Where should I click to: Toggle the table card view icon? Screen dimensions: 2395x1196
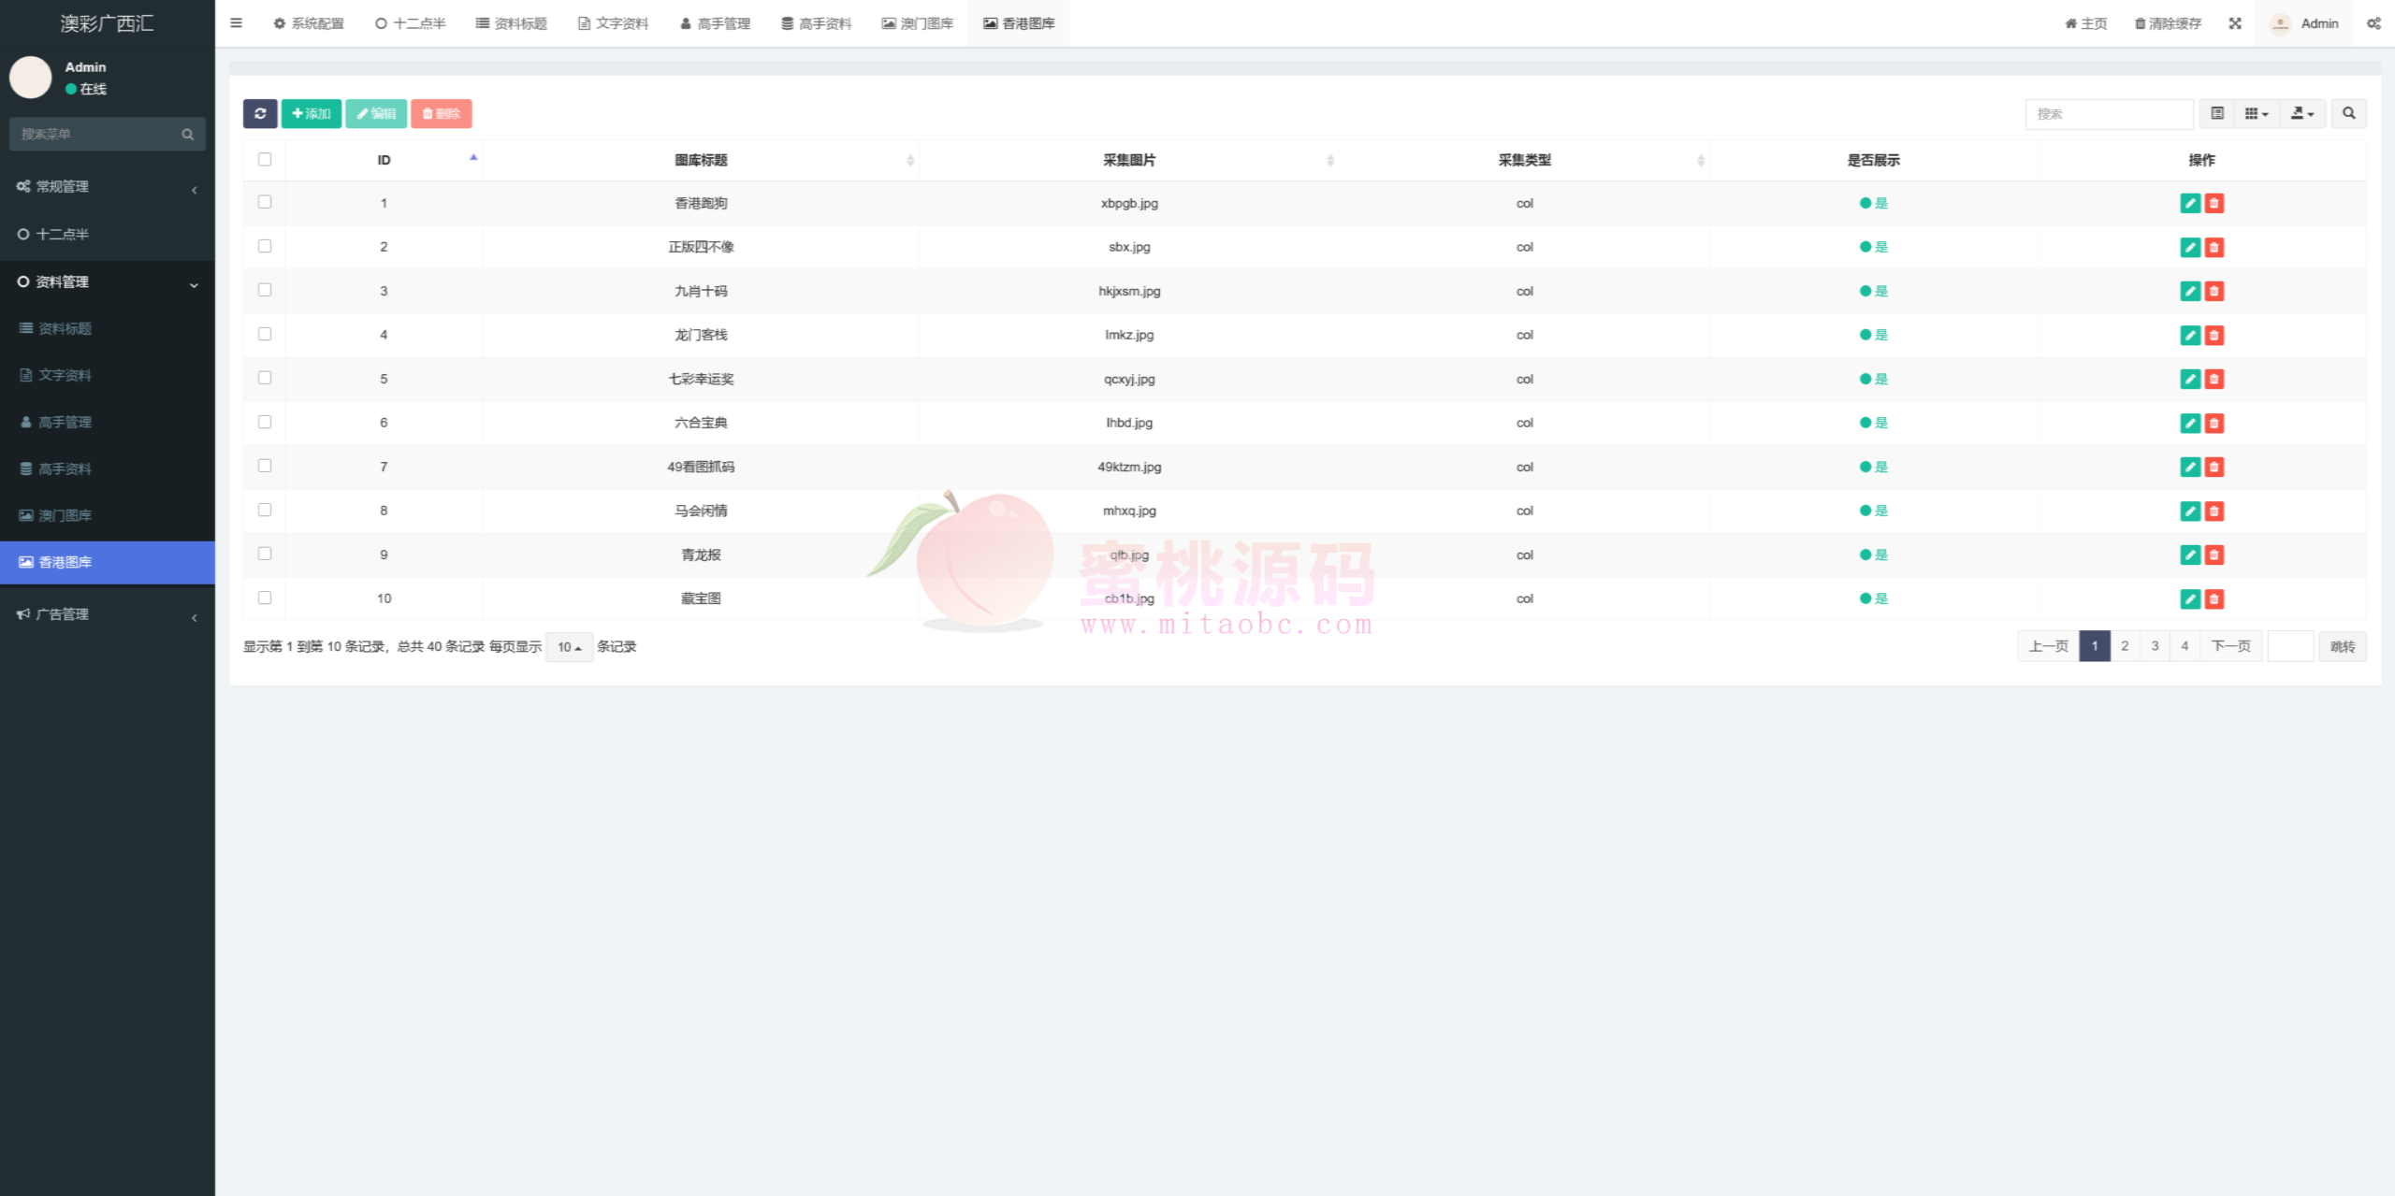(2217, 113)
